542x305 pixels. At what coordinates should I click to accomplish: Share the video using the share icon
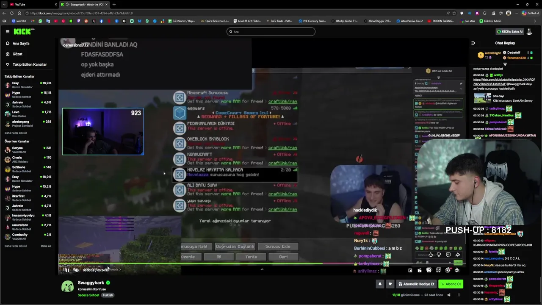[x=449, y=295]
